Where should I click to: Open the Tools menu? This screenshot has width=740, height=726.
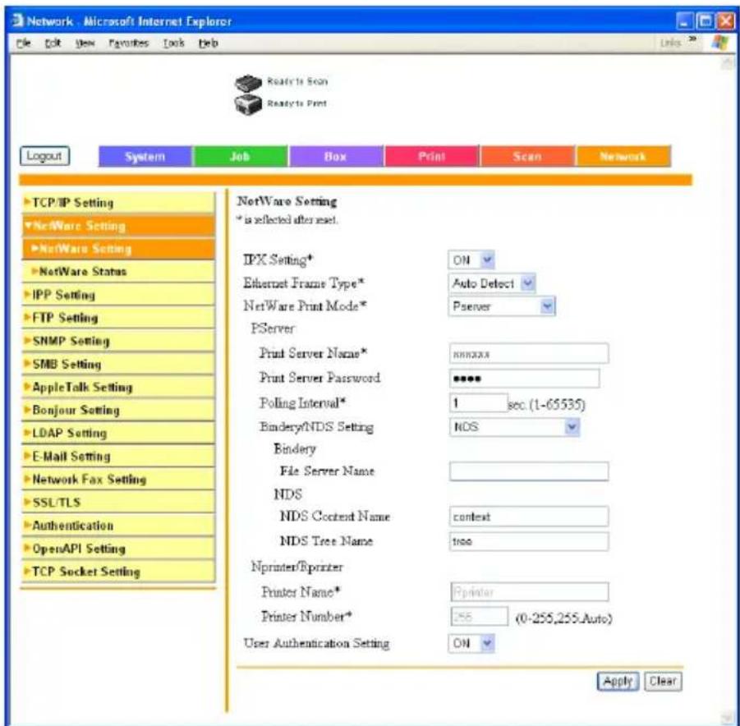tap(173, 43)
